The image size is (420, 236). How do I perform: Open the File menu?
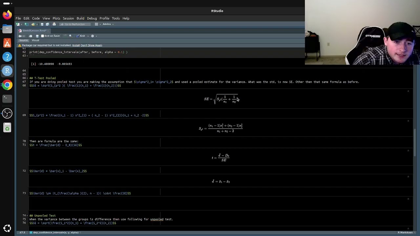coord(18,18)
